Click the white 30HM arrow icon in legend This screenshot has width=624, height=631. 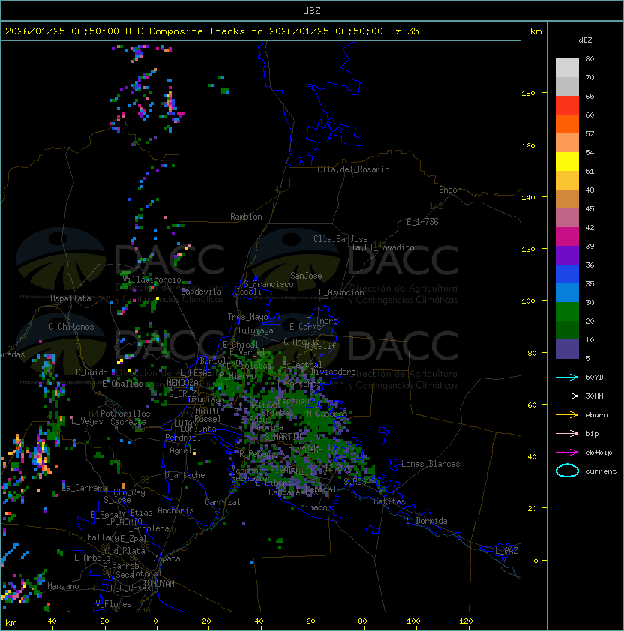(567, 396)
